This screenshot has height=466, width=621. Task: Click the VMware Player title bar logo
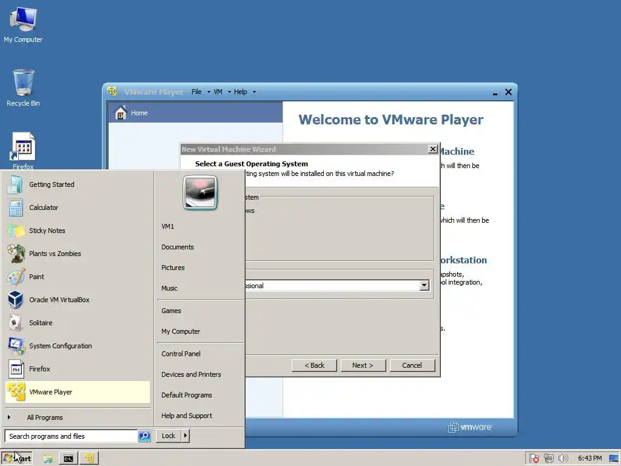(x=112, y=92)
